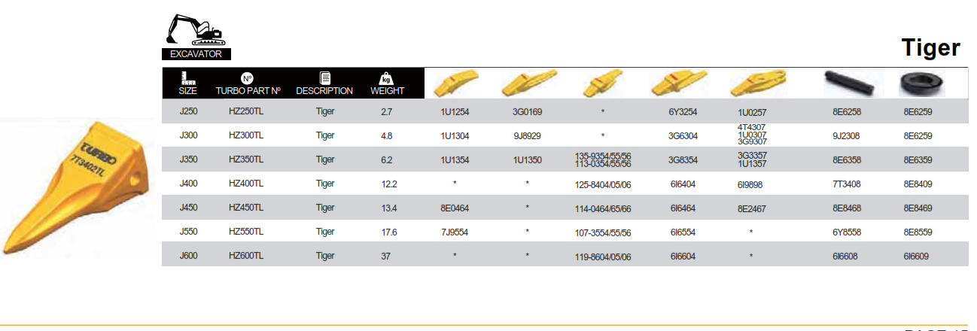
Task: Click the adapter image above 3G0169 column
Action: [x=528, y=83]
